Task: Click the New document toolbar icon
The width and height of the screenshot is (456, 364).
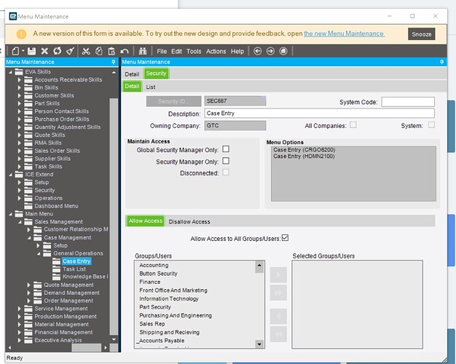Action: (x=15, y=51)
